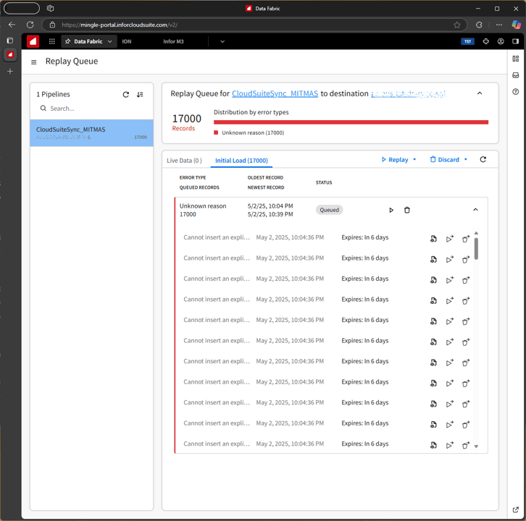The width and height of the screenshot is (526, 521).
Task: Add this page to browser favorites
Action: [x=457, y=25]
